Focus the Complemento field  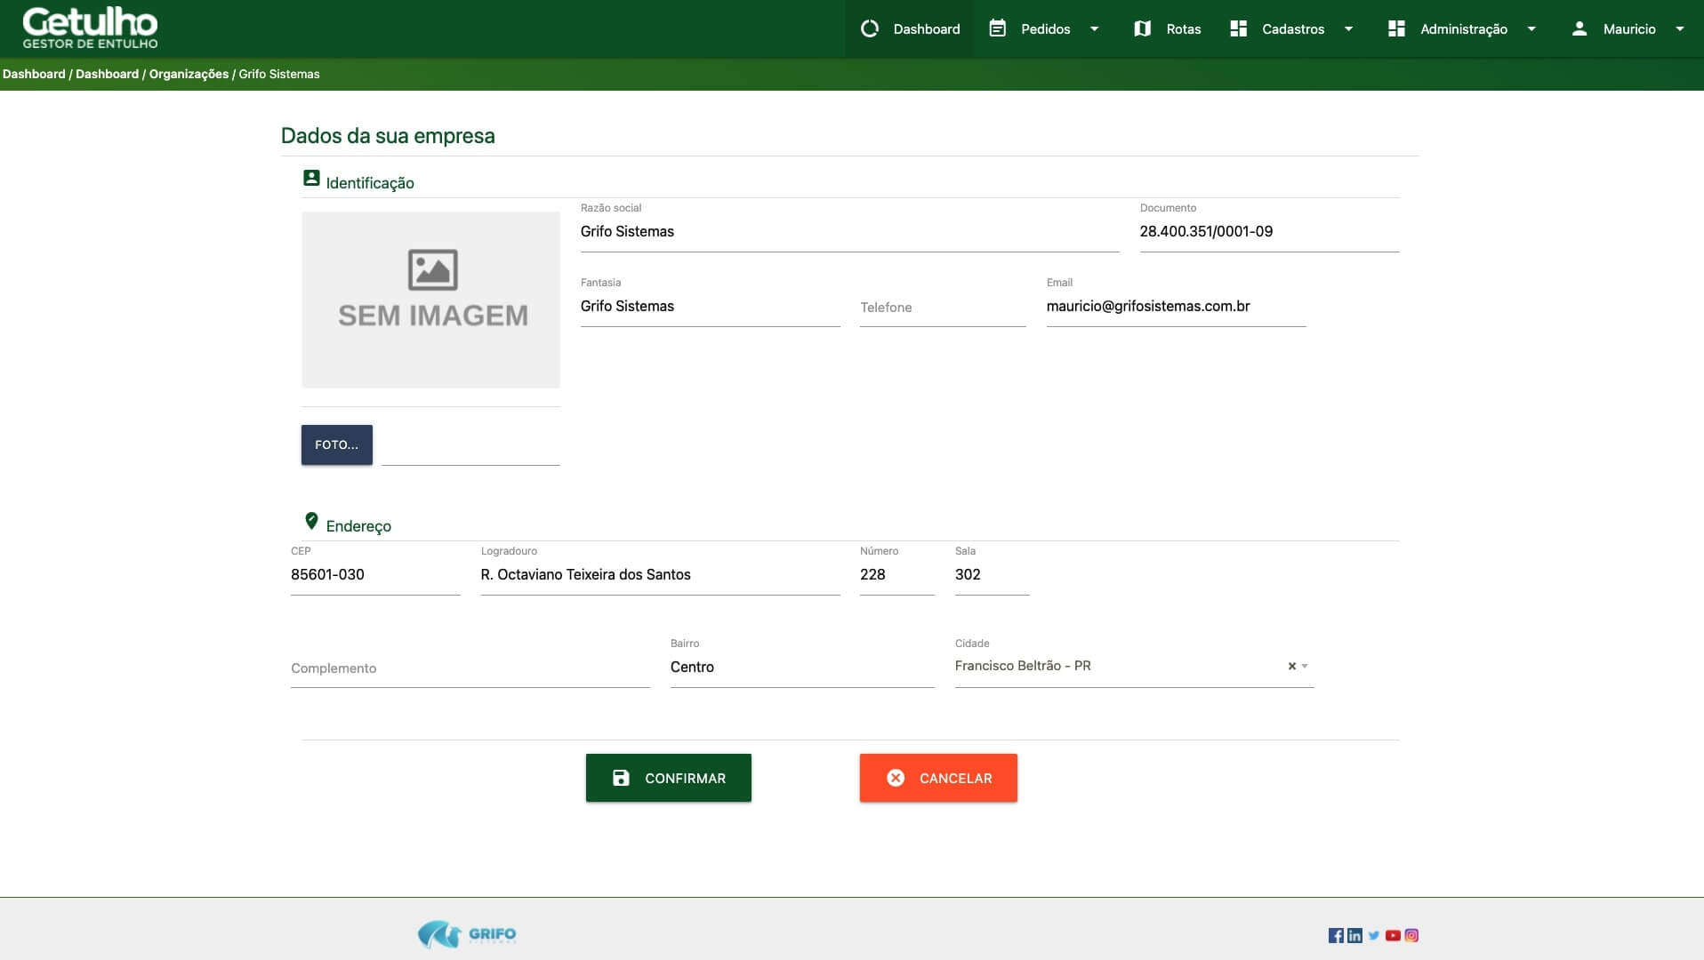[470, 668]
